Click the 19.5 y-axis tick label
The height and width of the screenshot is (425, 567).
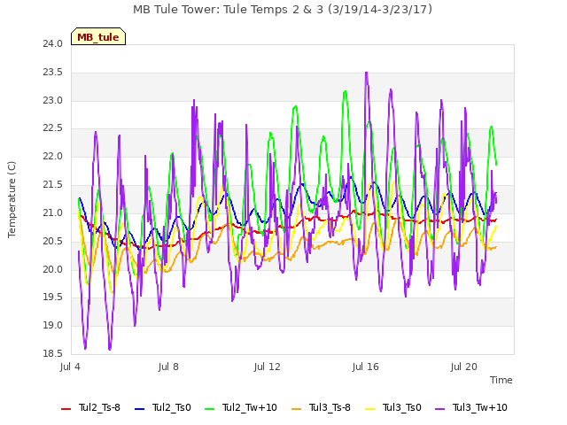click(53, 297)
